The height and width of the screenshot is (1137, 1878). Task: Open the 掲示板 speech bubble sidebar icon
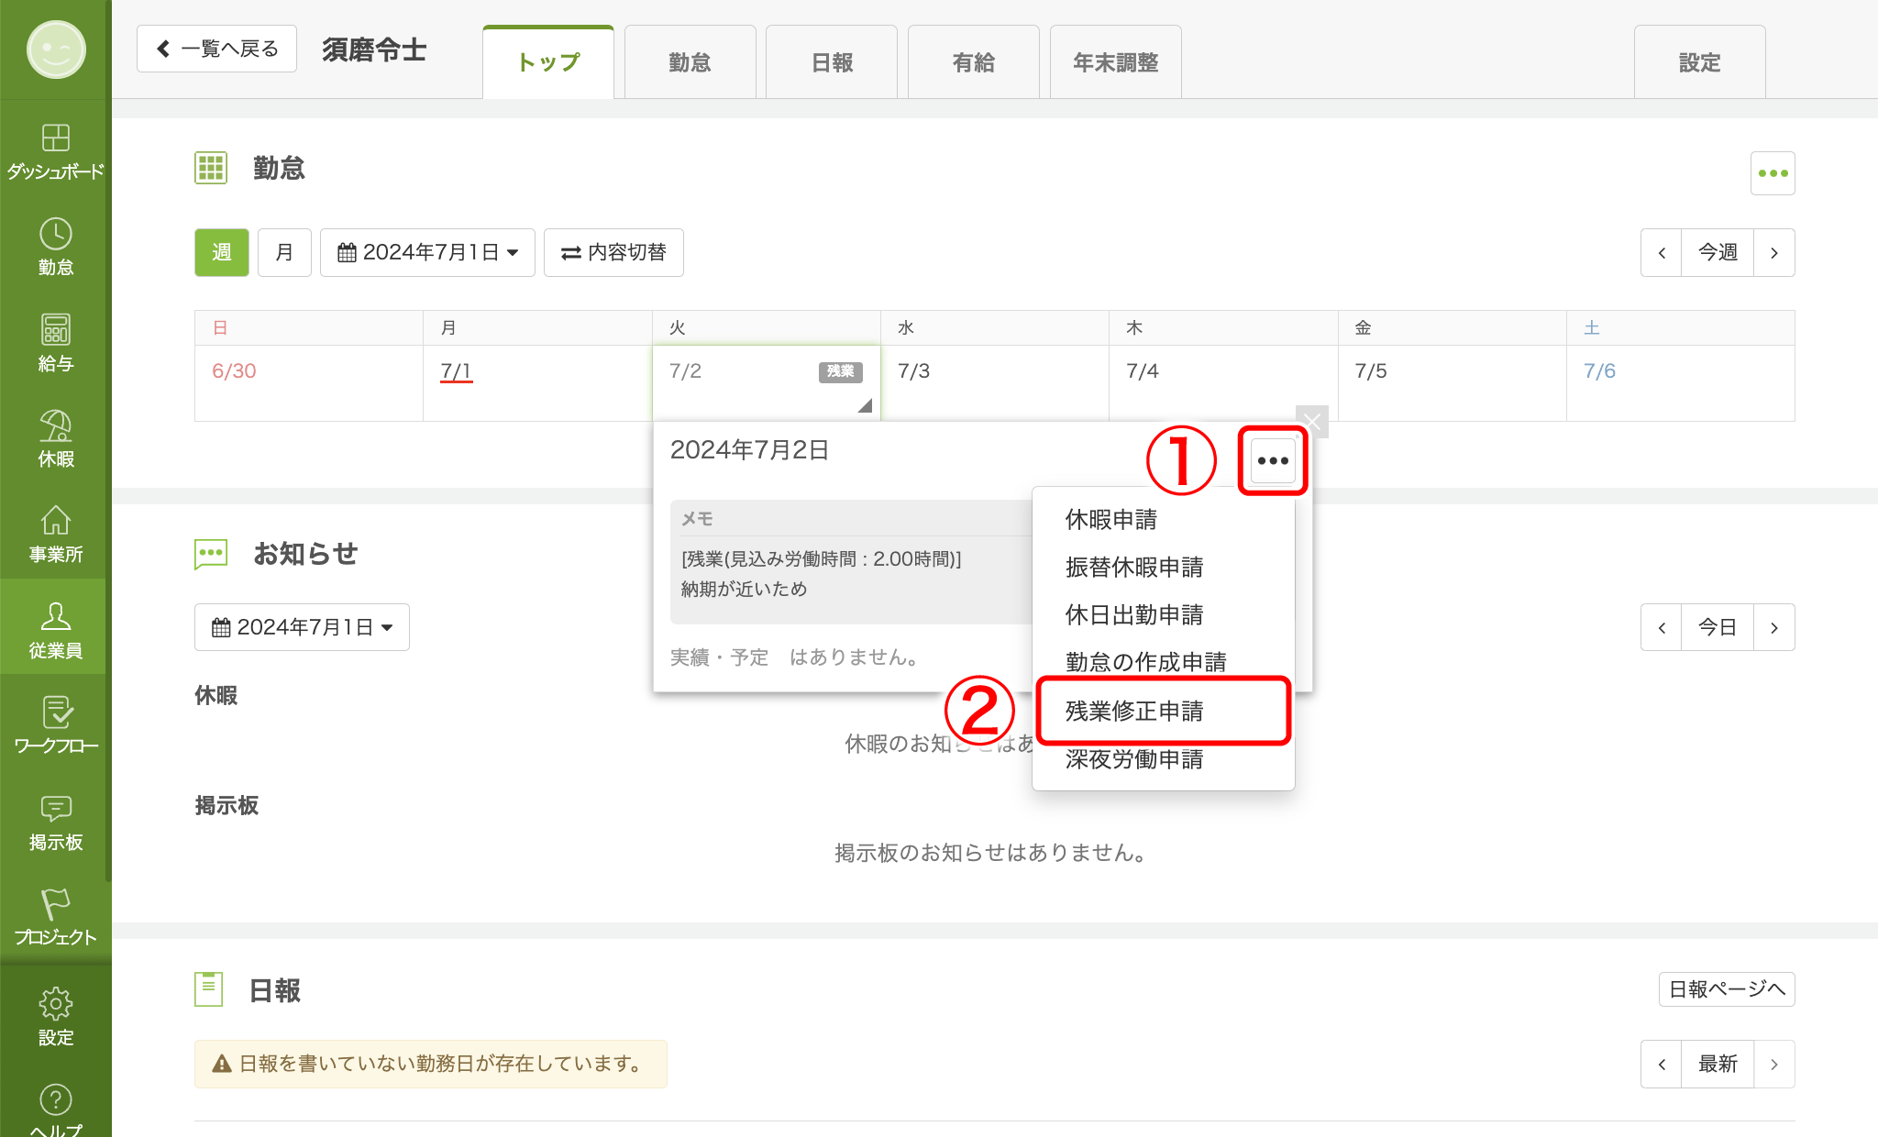(x=55, y=822)
